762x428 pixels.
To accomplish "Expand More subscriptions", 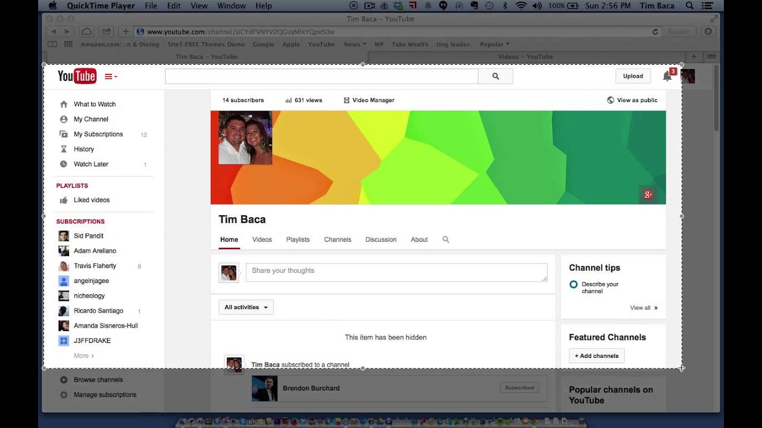I will tap(84, 355).
